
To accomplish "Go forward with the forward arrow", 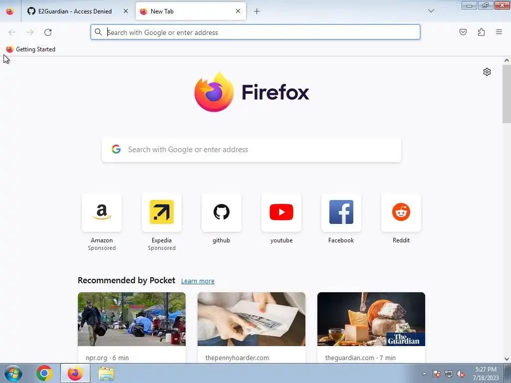I will click(30, 32).
